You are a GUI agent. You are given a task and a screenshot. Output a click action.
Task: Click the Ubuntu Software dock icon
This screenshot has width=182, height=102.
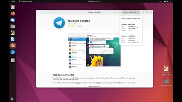(x=13, y=46)
